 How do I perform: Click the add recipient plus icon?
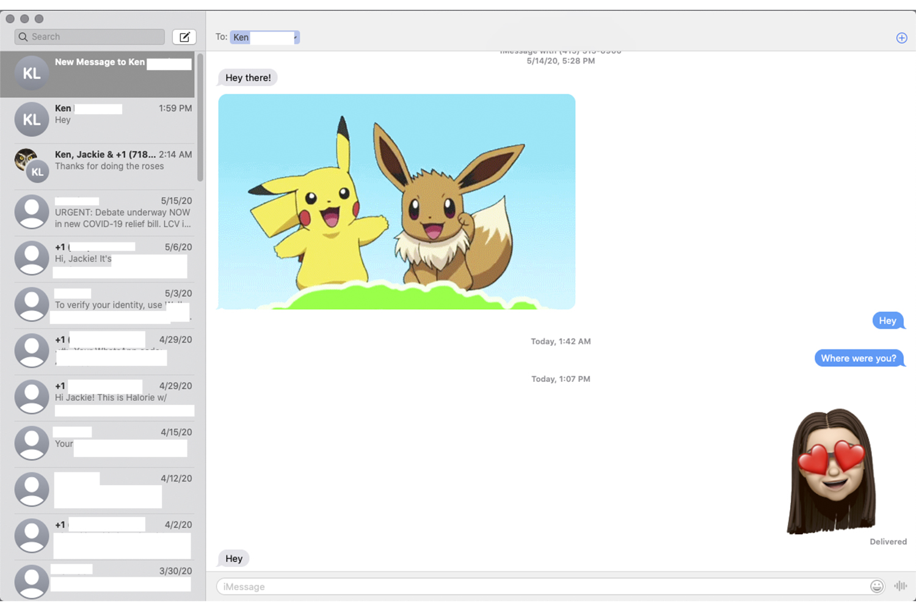pyautogui.click(x=901, y=38)
